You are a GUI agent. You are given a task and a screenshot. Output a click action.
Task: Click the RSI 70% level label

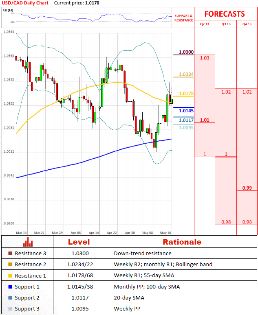[13, 13]
